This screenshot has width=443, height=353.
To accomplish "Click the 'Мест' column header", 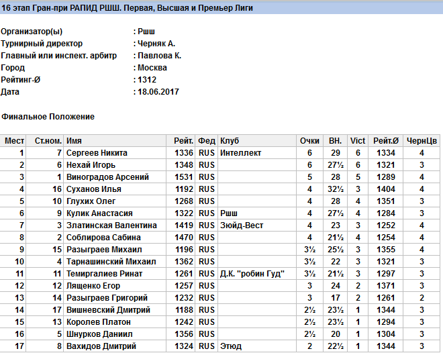I will (x=14, y=141).
